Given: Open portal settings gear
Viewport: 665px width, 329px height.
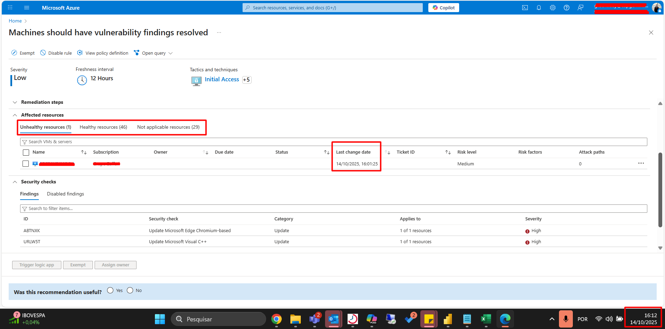Looking at the screenshot, I should coord(553,8).
